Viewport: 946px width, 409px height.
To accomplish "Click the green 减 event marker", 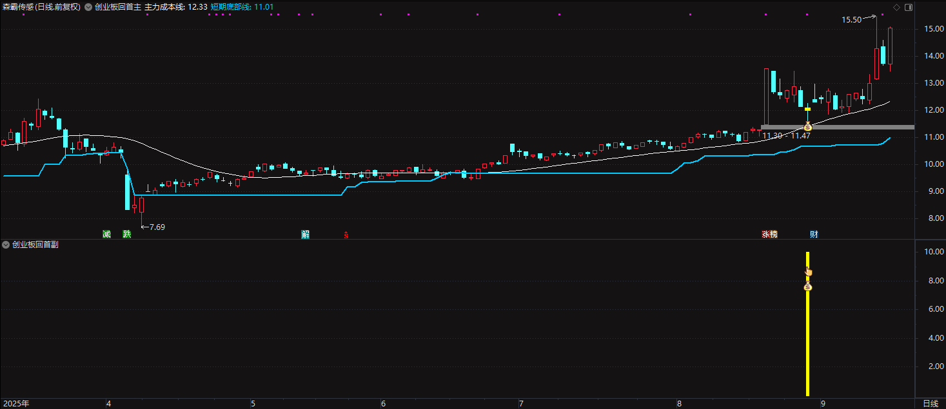I will [106, 234].
